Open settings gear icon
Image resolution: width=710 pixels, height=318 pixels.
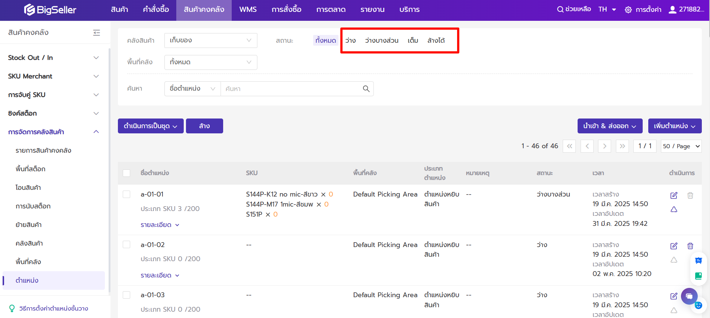[x=628, y=10]
